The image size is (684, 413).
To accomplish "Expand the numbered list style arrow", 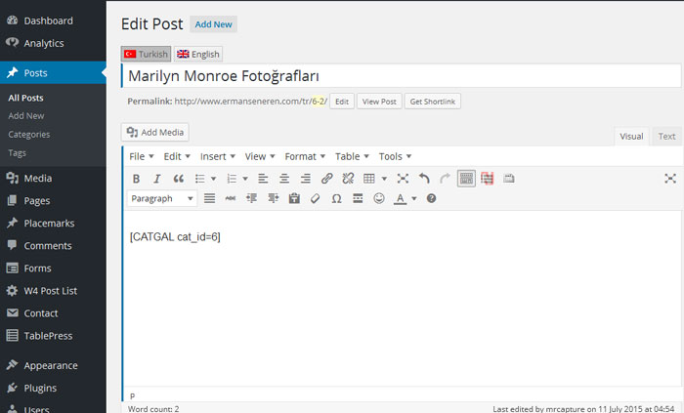I will [x=245, y=179].
